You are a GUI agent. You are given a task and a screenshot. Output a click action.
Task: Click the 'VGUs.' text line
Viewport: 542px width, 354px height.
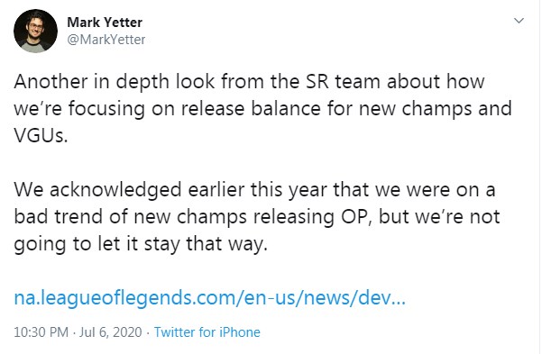tap(41, 135)
